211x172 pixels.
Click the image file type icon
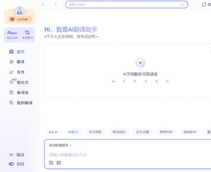pos(167,81)
